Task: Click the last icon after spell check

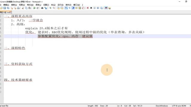Action: pyautogui.click(x=110, y=8)
